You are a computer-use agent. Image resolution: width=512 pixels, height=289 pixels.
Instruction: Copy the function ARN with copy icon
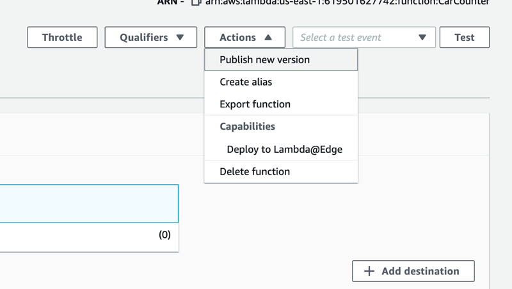coord(196,3)
